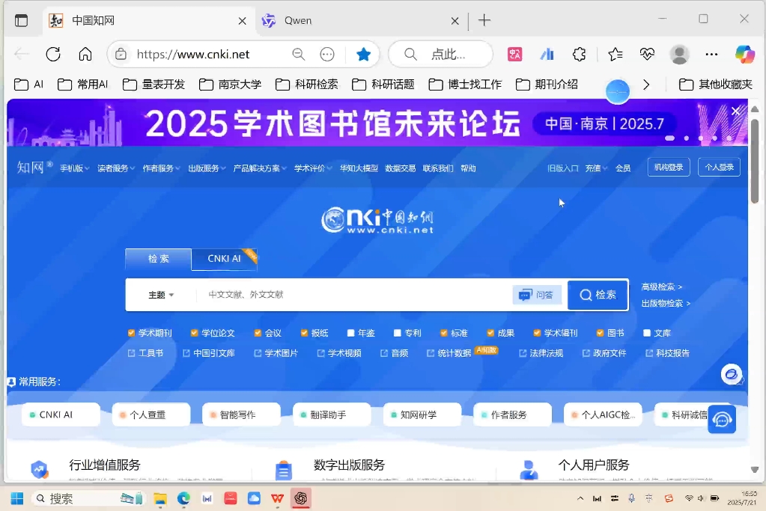766x511 pixels.
Task: Click the blue 检索 search button
Action: pyautogui.click(x=598, y=295)
